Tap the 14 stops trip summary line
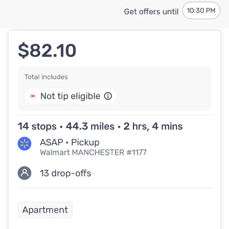 click(x=100, y=126)
